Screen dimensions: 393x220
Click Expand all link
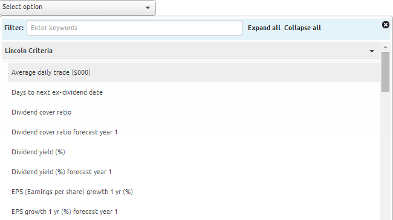click(x=264, y=28)
